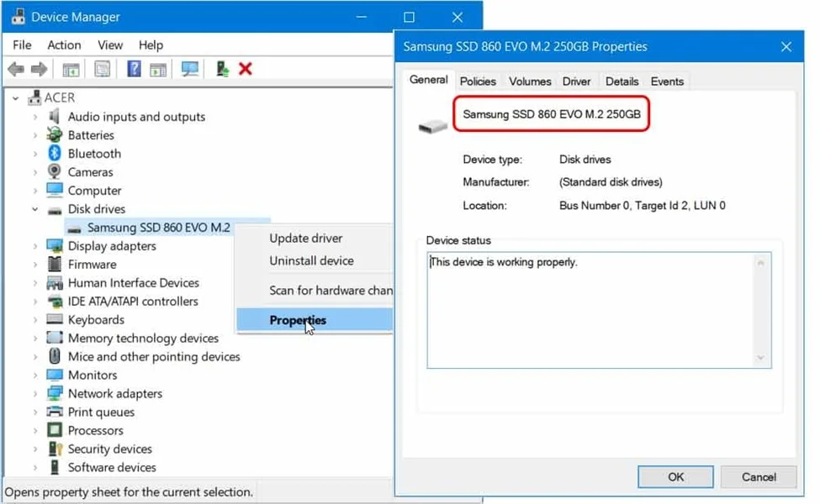The width and height of the screenshot is (820, 504).
Task: Expand Audio inputs and outputs node
Action: [35, 117]
